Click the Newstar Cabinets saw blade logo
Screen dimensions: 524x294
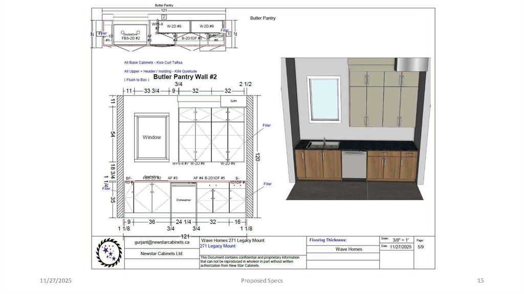(108, 252)
